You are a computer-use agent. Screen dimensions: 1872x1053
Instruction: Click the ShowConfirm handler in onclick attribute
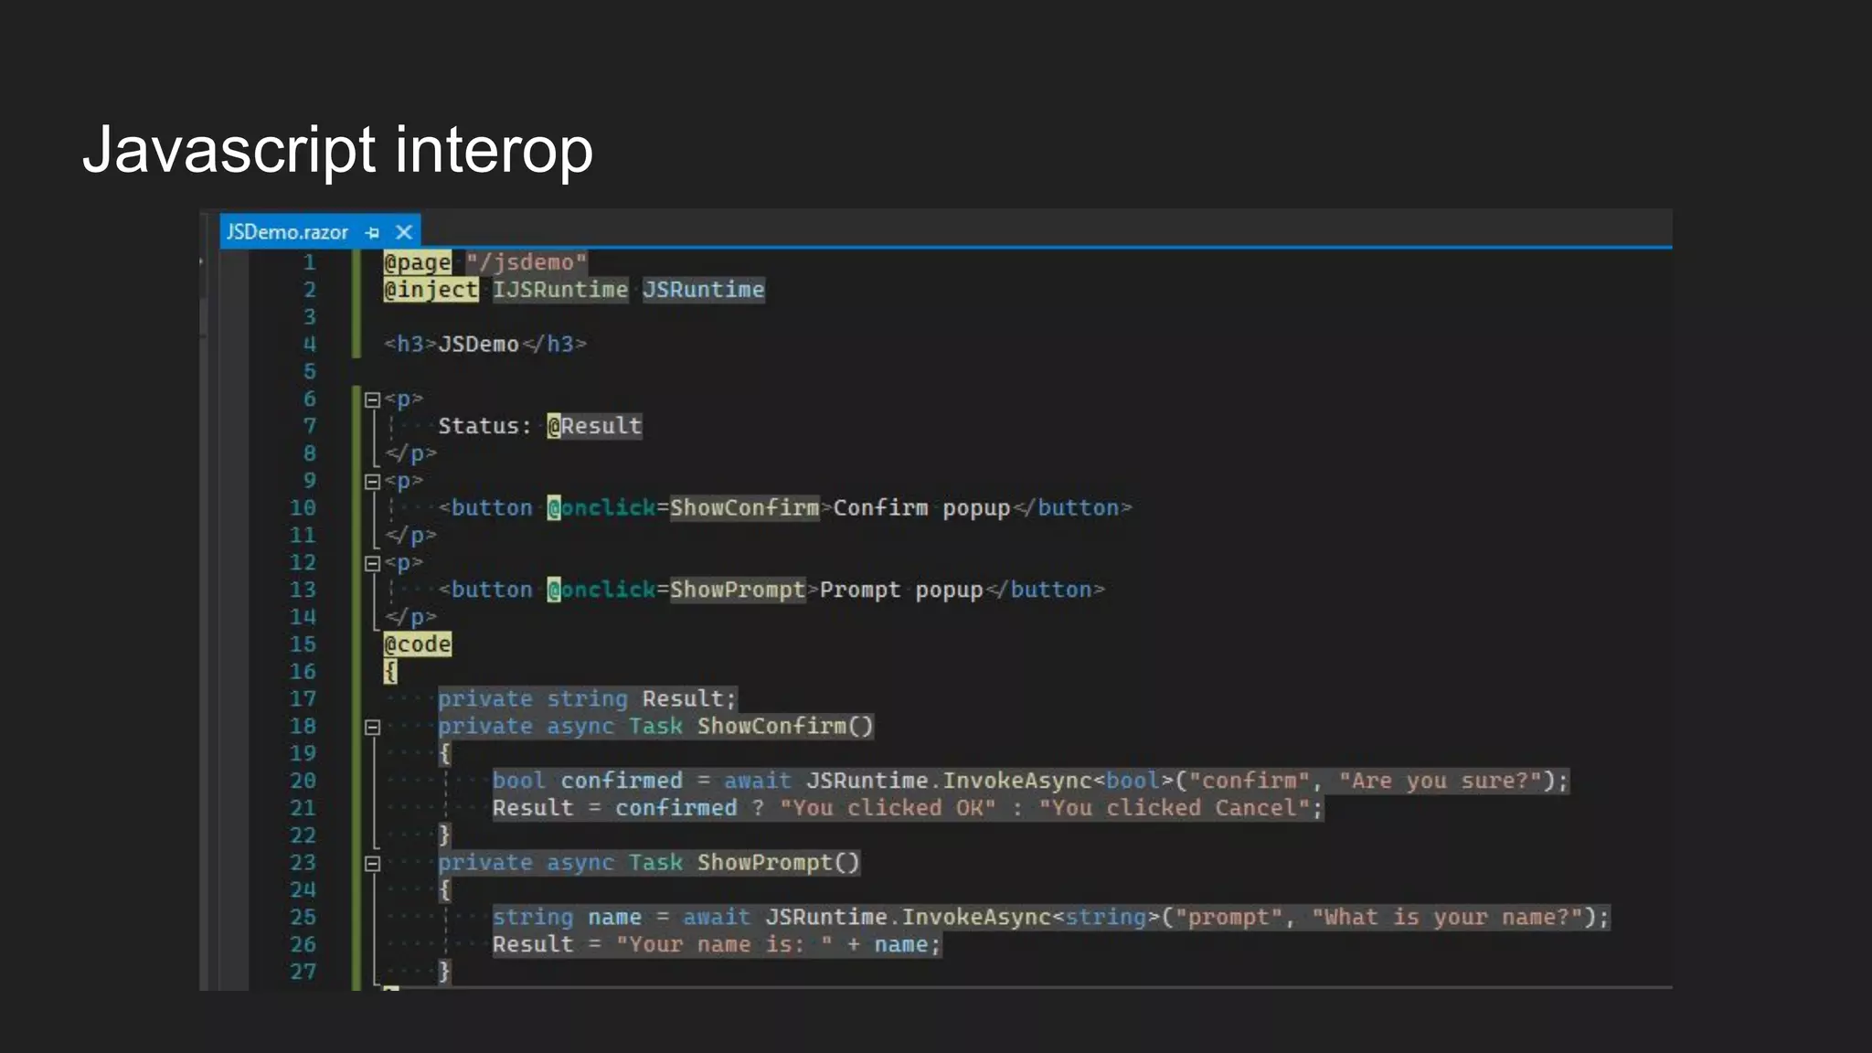click(745, 508)
